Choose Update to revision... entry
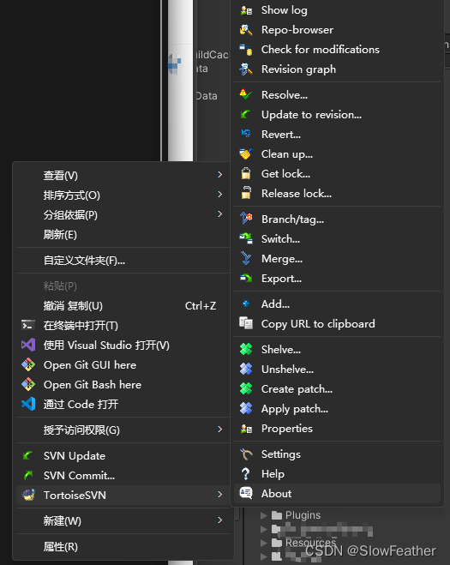This screenshot has height=565, width=450. tap(337, 115)
